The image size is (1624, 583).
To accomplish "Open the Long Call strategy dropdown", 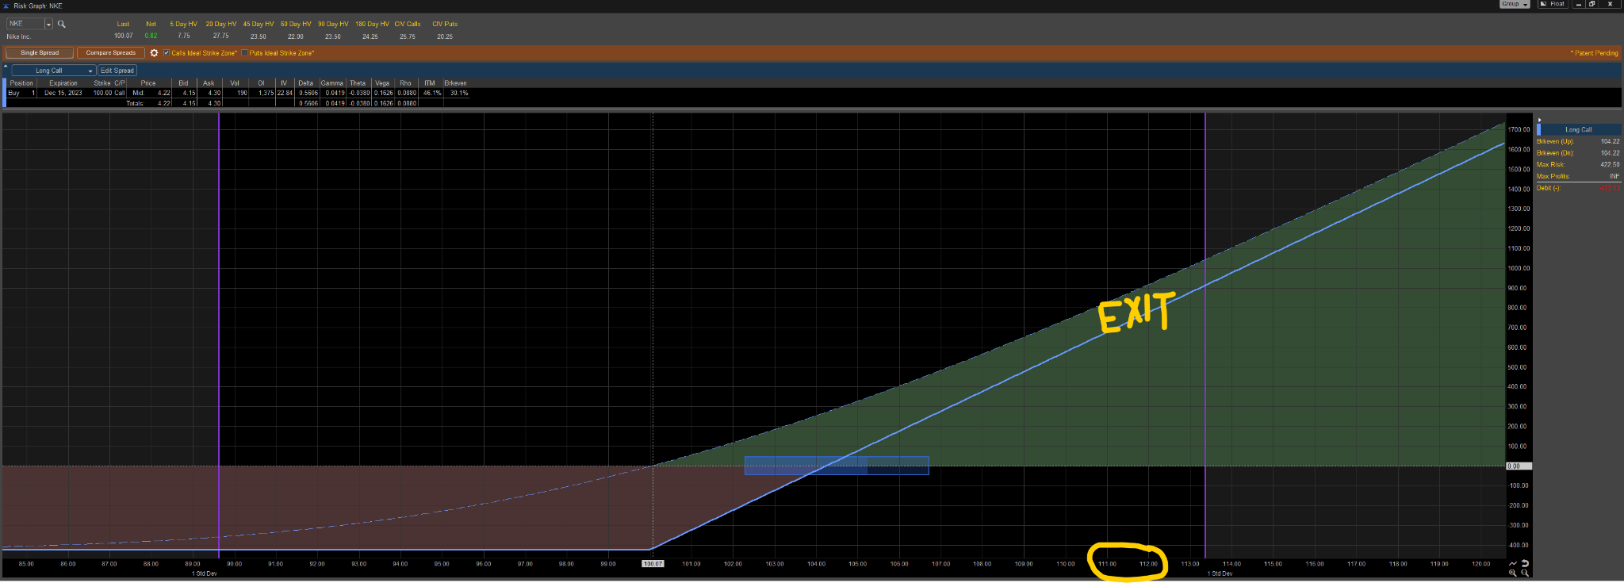I will [53, 71].
